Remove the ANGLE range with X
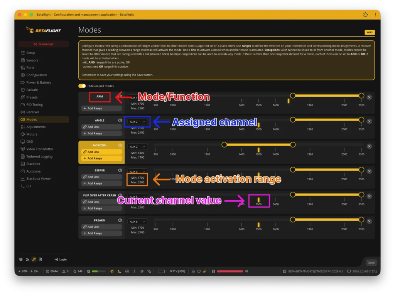The width and height of the screenshot is (395, 295). 369,121
